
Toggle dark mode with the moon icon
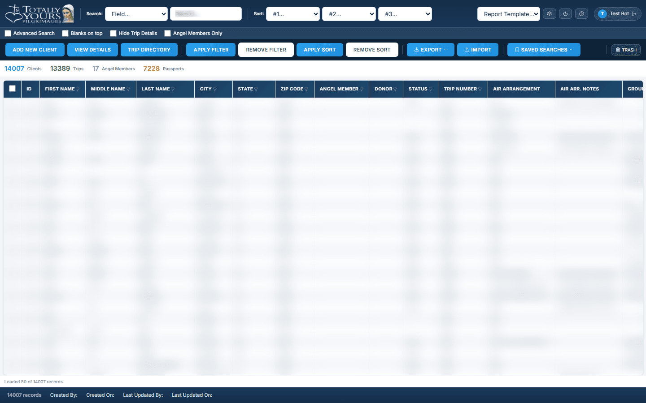[x=565, y=14]
